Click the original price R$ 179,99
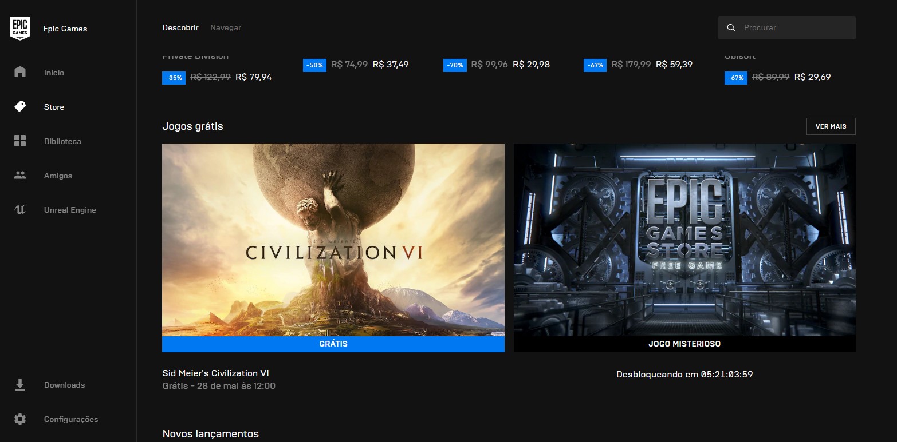The height and width of the screenshot is (442, 897). [631, 65]
